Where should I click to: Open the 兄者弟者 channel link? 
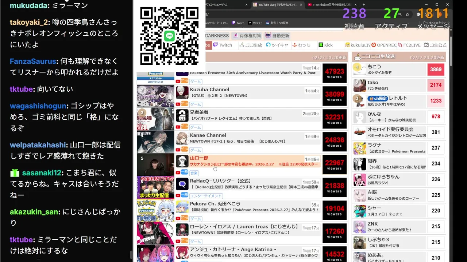[199, 112]
